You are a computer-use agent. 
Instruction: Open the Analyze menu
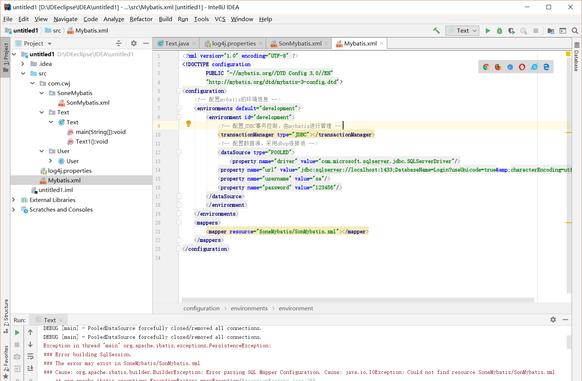click(114, 19)
